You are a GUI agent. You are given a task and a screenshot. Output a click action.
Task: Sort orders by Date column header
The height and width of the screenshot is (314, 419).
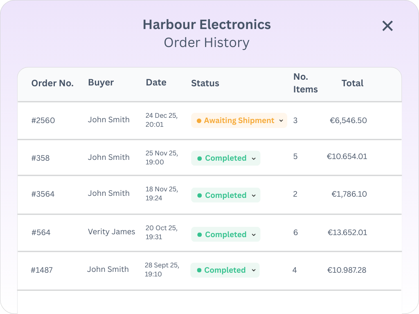tap(156, 83)
